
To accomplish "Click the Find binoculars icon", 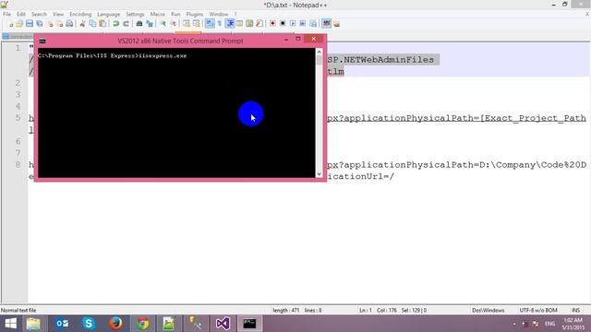I will 139,24.
